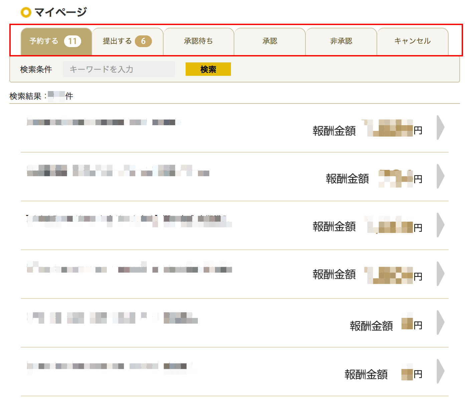The width and height of the screenshot is (469, 406).
Task: Select the 承認待ち tab
Action: tap(198, 41)
